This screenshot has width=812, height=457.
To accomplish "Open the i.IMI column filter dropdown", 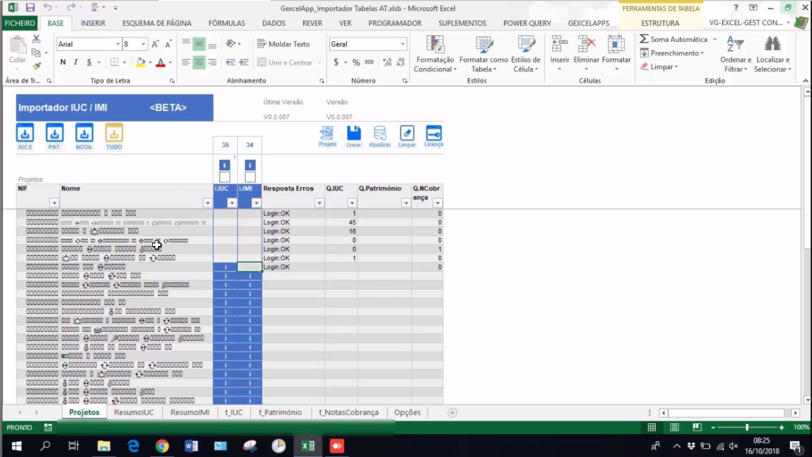I will pos(256,203).
